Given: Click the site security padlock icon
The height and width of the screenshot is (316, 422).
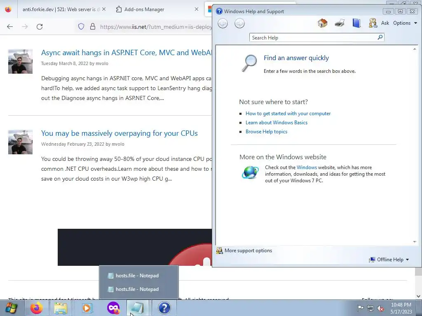Looking at the screenshot, I should coord(93,26).
